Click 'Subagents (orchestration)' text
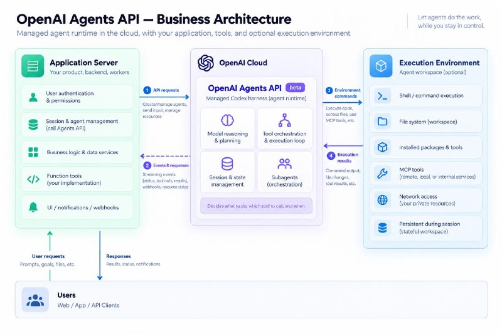Screen dimensions: 502x334 pos(284,181)
